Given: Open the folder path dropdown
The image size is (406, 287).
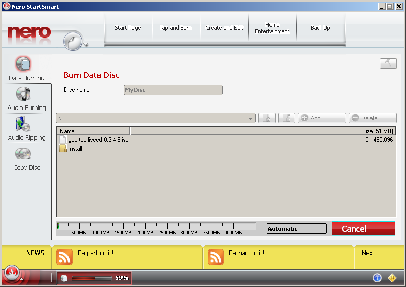Looking at the screenshot, I should coord(156,118).
